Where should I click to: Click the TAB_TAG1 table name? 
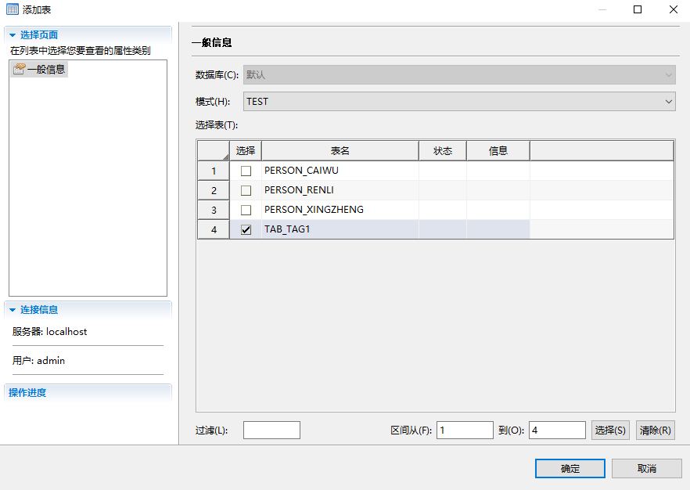287,229
